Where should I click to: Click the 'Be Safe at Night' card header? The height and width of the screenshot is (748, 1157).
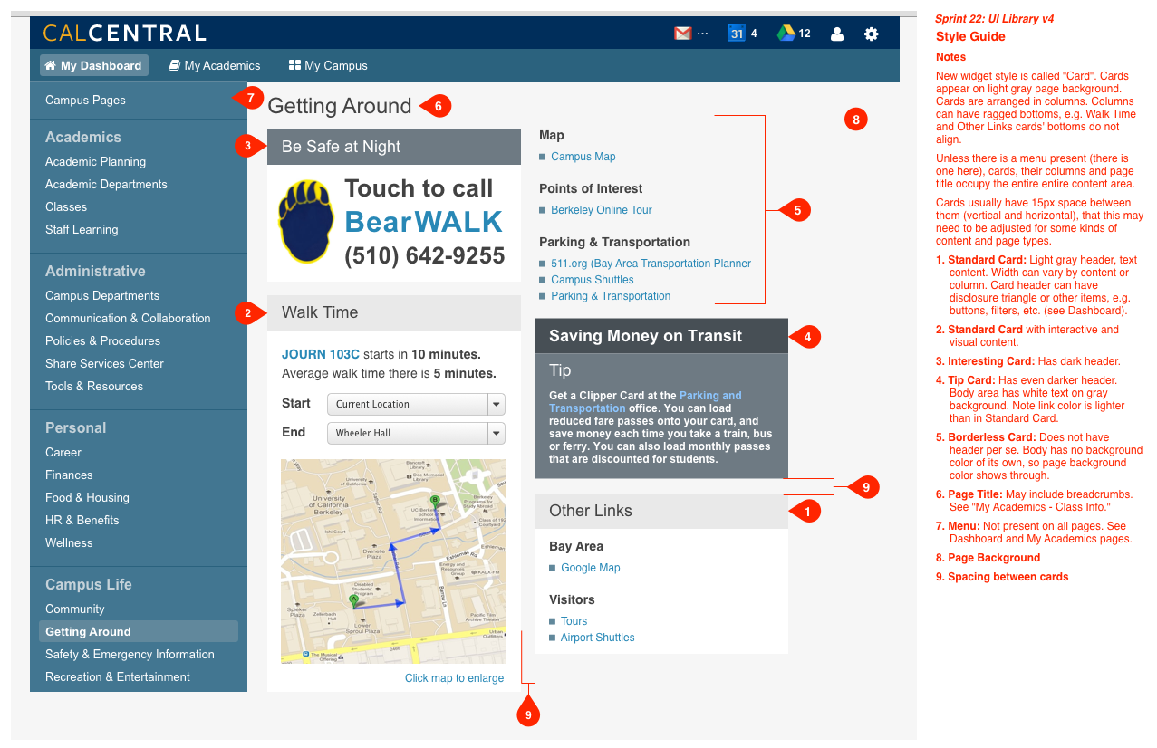394,147
